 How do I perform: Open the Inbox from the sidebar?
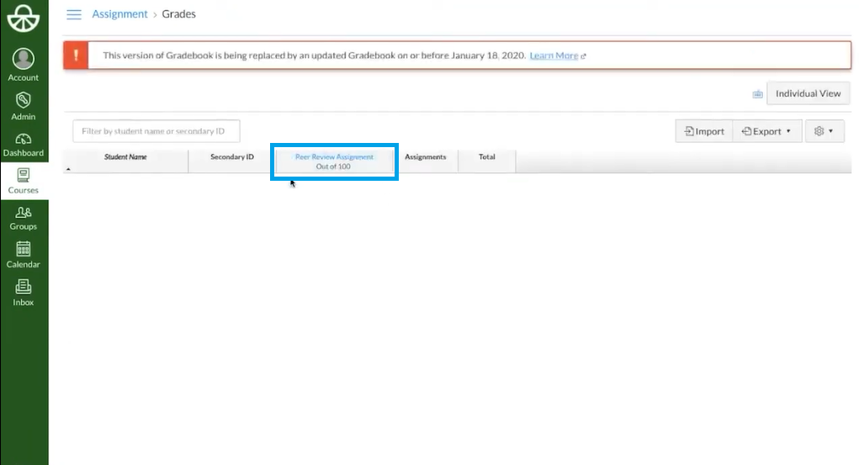point(24,292)
